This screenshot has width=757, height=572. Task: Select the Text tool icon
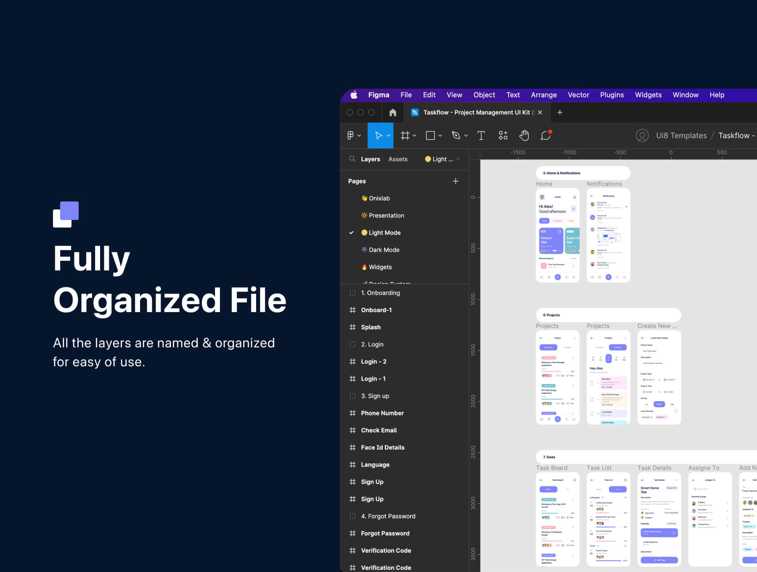click(481, 135)
